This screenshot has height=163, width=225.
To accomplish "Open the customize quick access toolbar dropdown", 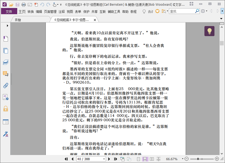I will pos(61,5).
